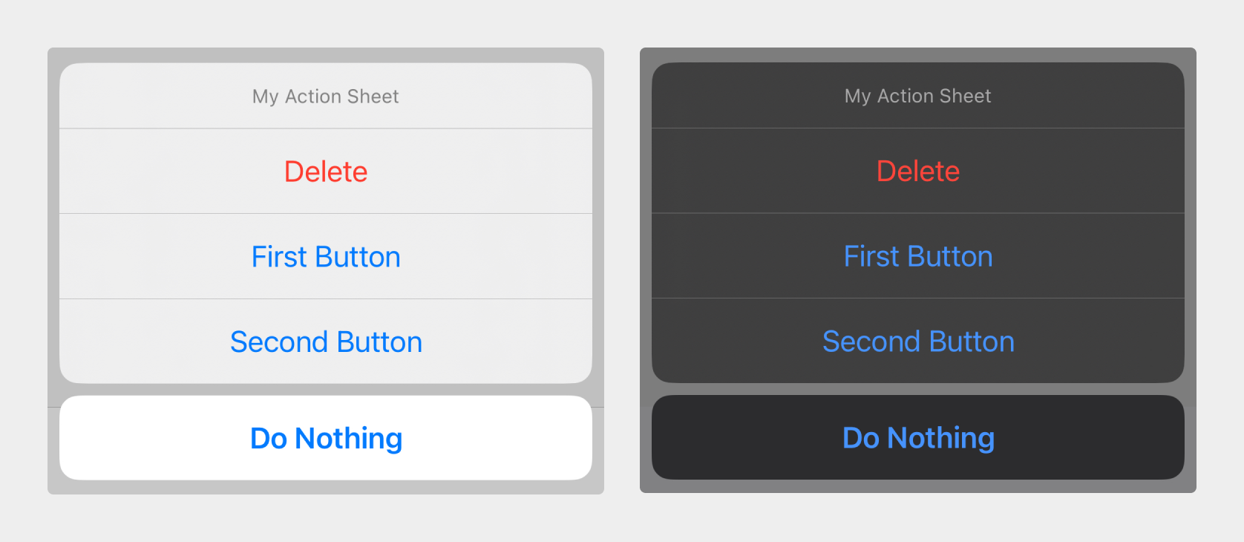Click blank page area between the two sheets
The width and height of the screenshot is (1244, 542).
(622, 271)
